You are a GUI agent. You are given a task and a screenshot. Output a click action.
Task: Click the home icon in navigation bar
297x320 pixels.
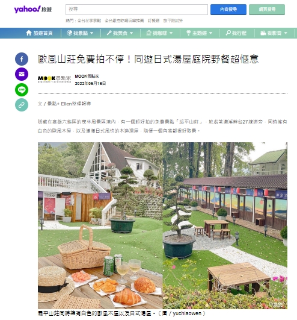(29, 33)
